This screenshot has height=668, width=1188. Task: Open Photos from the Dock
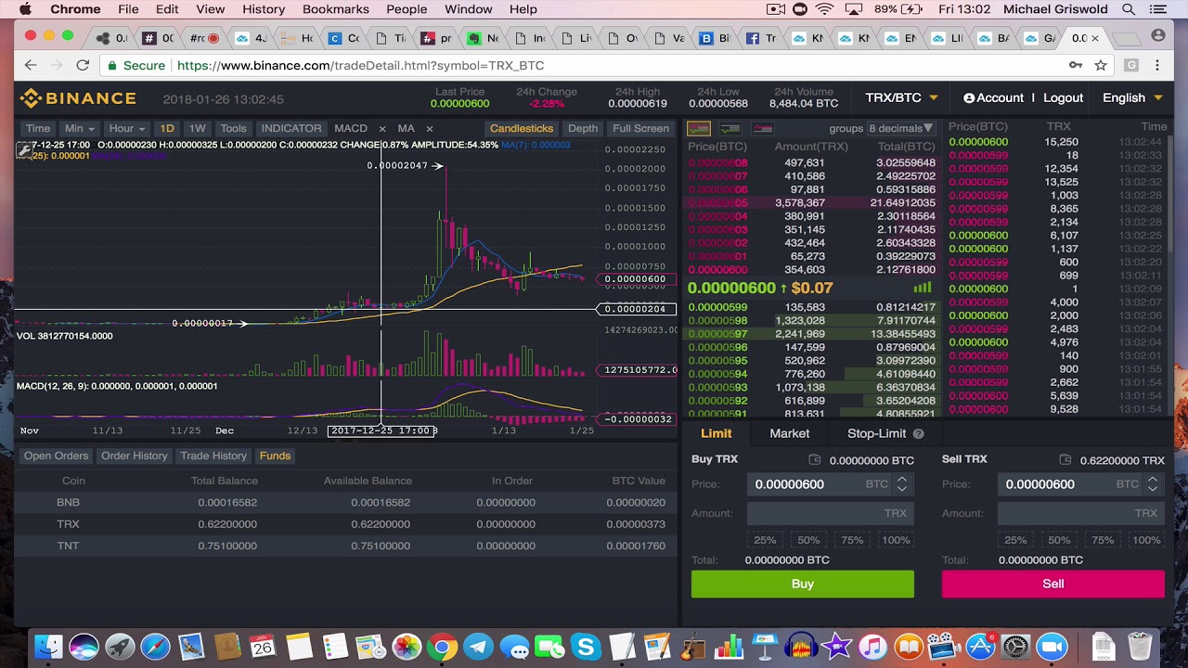(x=407, y=647)
